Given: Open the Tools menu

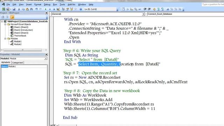Looking at the screenshot, I should click(62, 5).
